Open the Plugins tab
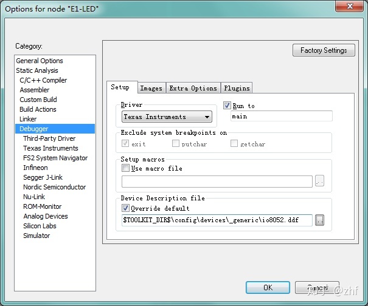 click(237, 88)
